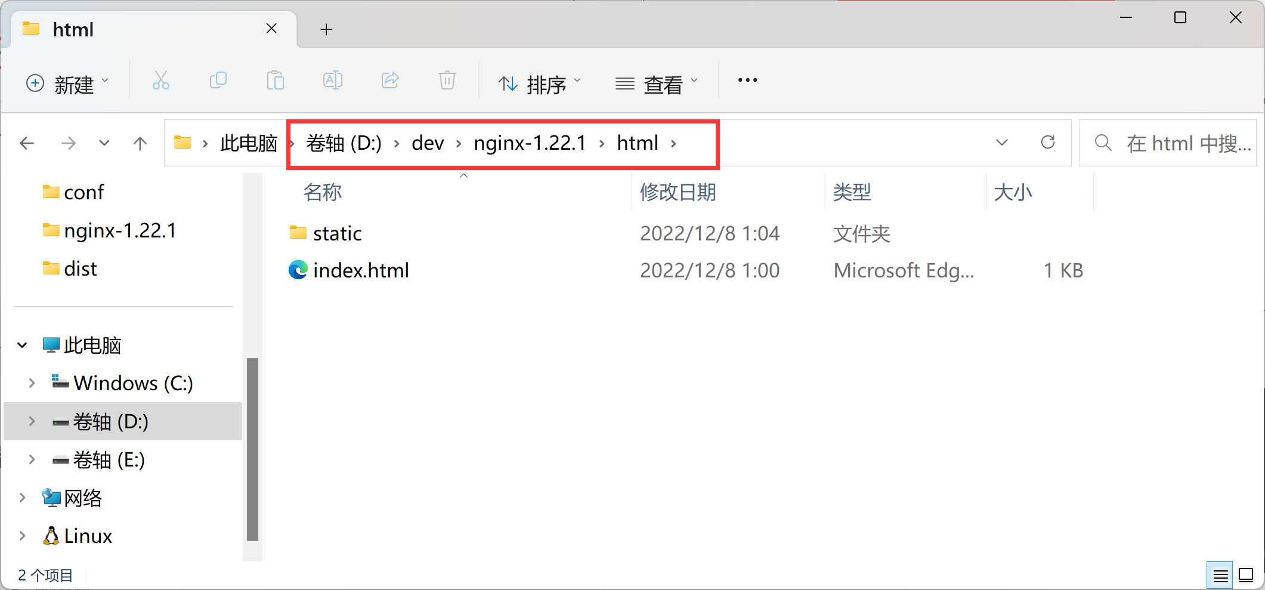Image resolution: width=1265 pixels, height=590 pixels.
Task: Click the Share icon
Action: click(390, 81)
